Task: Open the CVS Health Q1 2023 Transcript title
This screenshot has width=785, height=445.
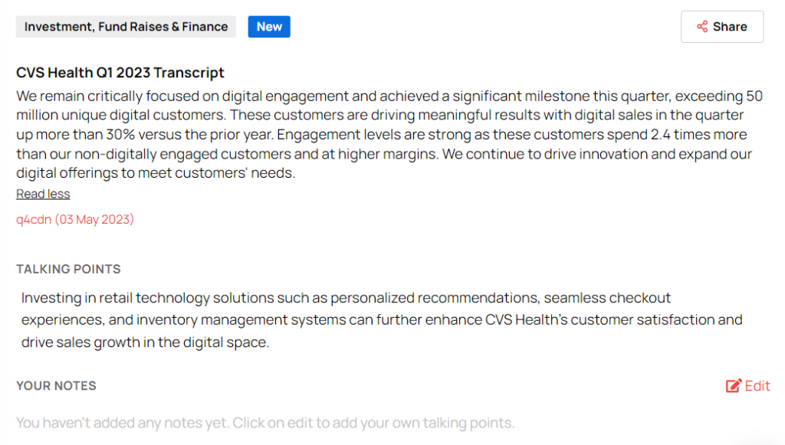Action: [120, 73]
